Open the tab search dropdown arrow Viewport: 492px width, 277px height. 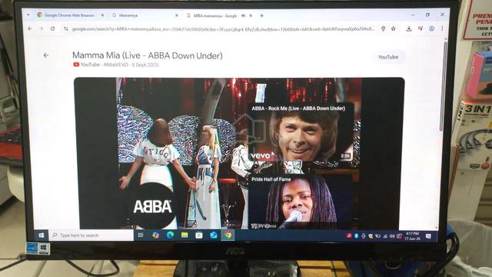tap(28, 15)
